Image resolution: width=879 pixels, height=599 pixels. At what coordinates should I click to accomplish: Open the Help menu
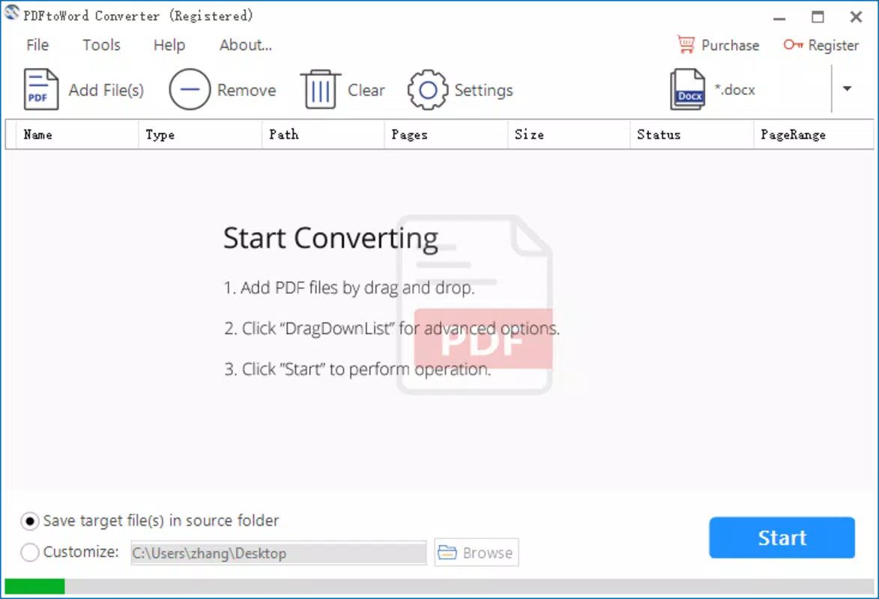click(x=169, y=45)
